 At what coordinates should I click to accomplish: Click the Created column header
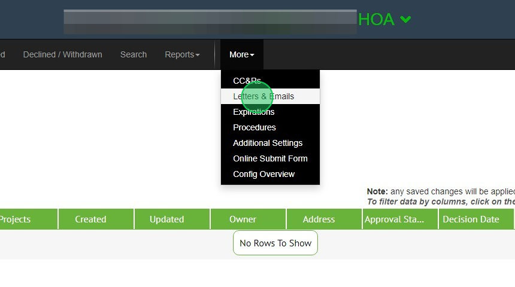click(x=96, y=219)
